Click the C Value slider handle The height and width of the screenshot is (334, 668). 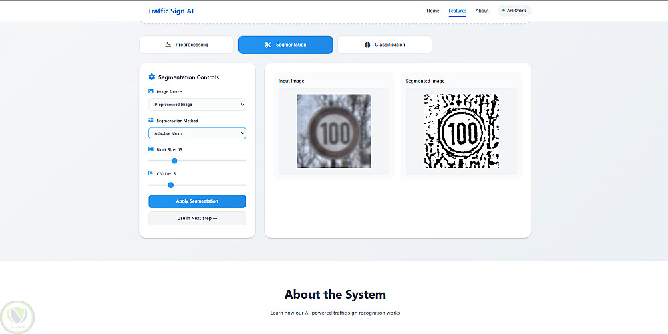[x=171, y=185]
